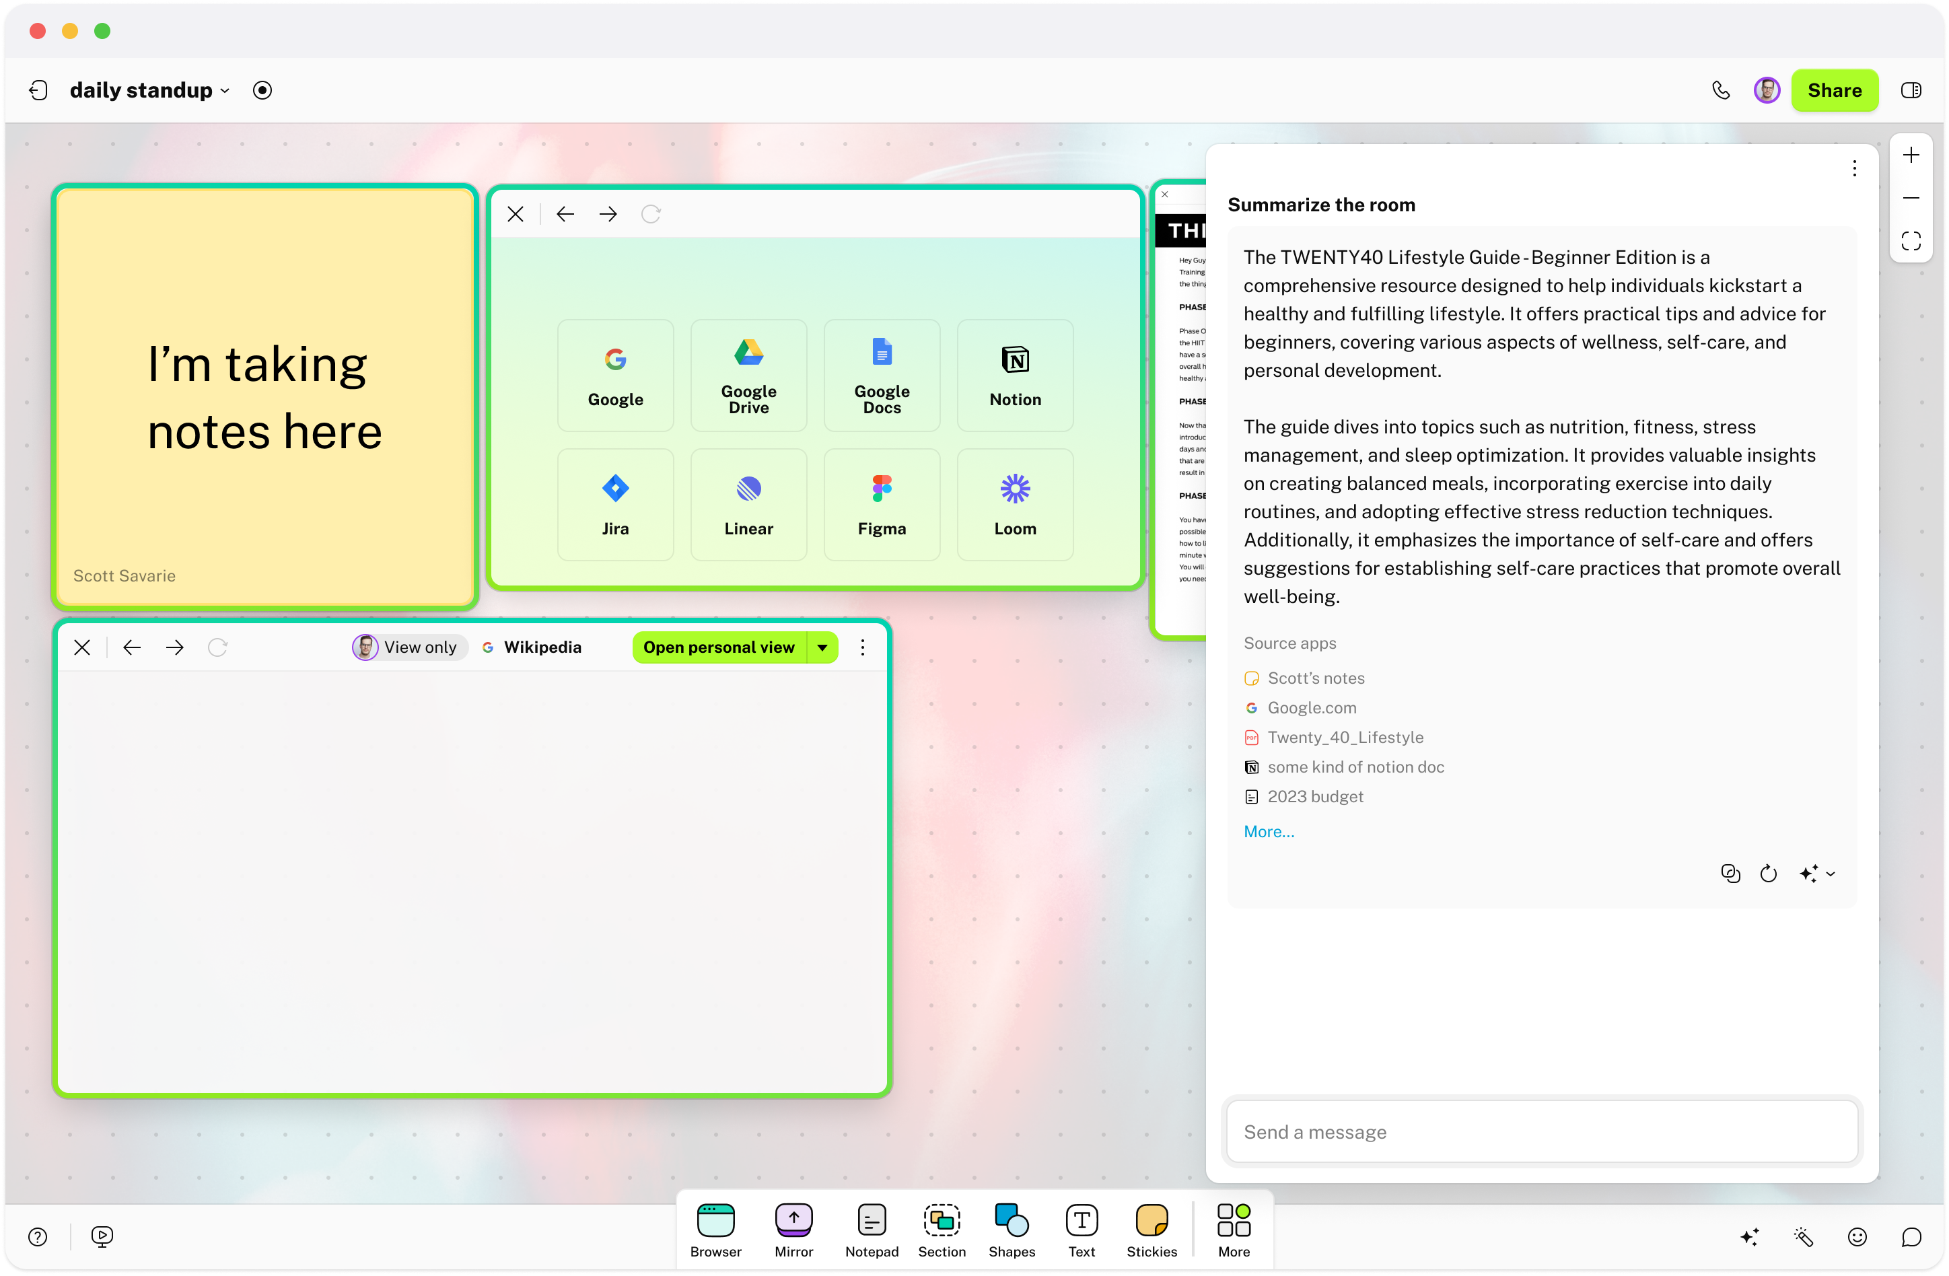1949x1276 pixels.
Task: Click the More... source apps link
Action: (1269, 831)
